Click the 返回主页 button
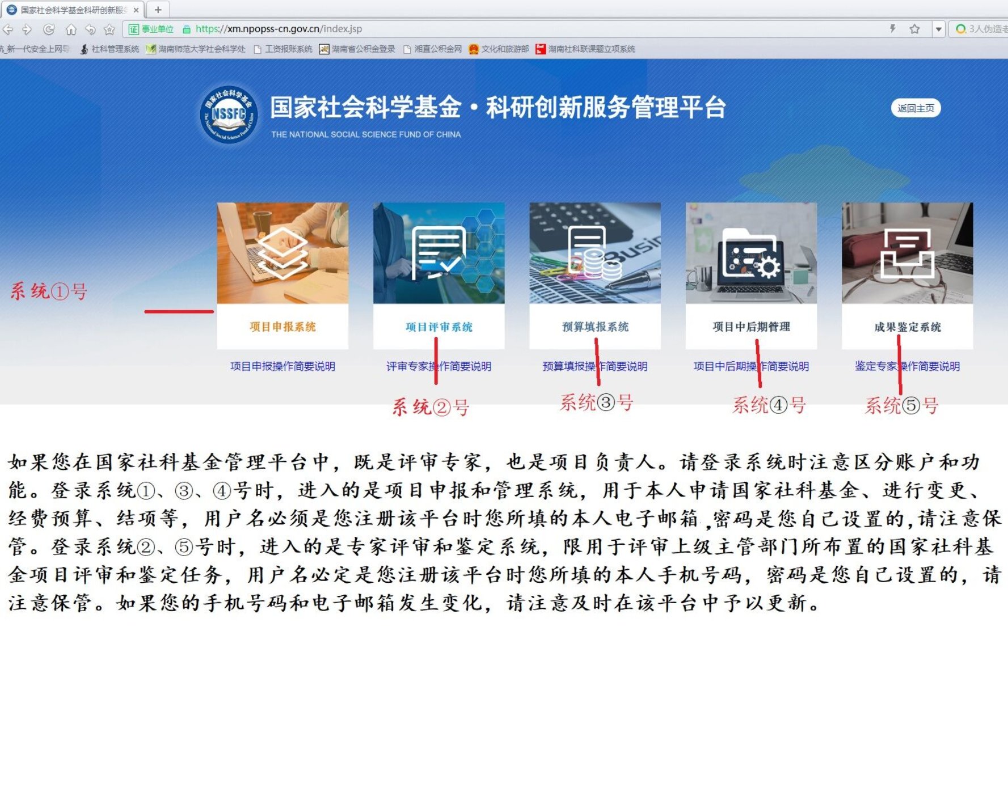The image size is (1008, 809). 916,108
